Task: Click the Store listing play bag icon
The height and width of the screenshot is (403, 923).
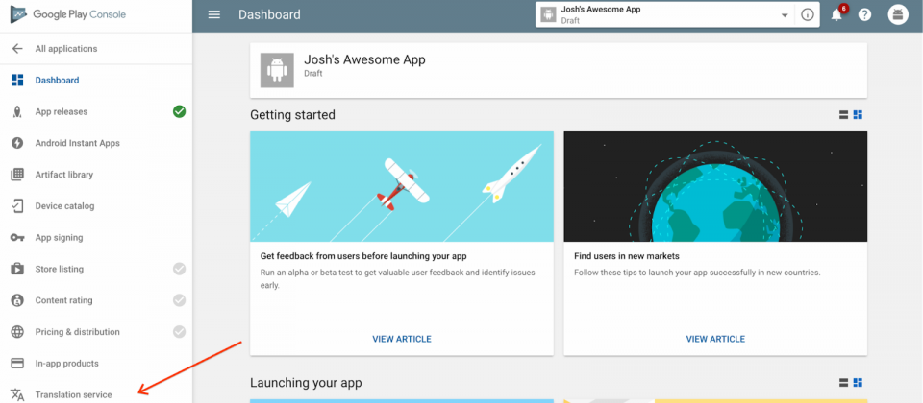Action: point(17,269)
